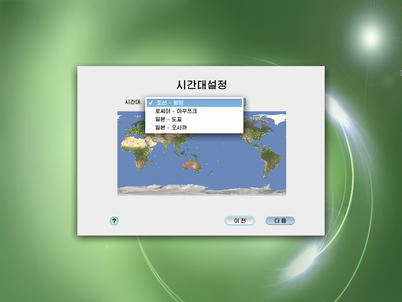Click the red selected city dot on map
The height and width of the screenshot is (302, 402).
coord(188,136)
